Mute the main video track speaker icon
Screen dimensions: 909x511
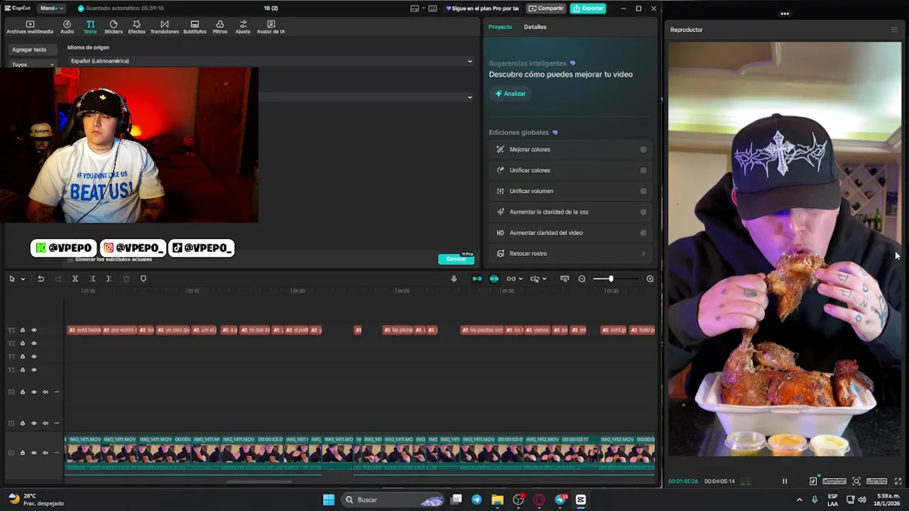tap(45, 453)
